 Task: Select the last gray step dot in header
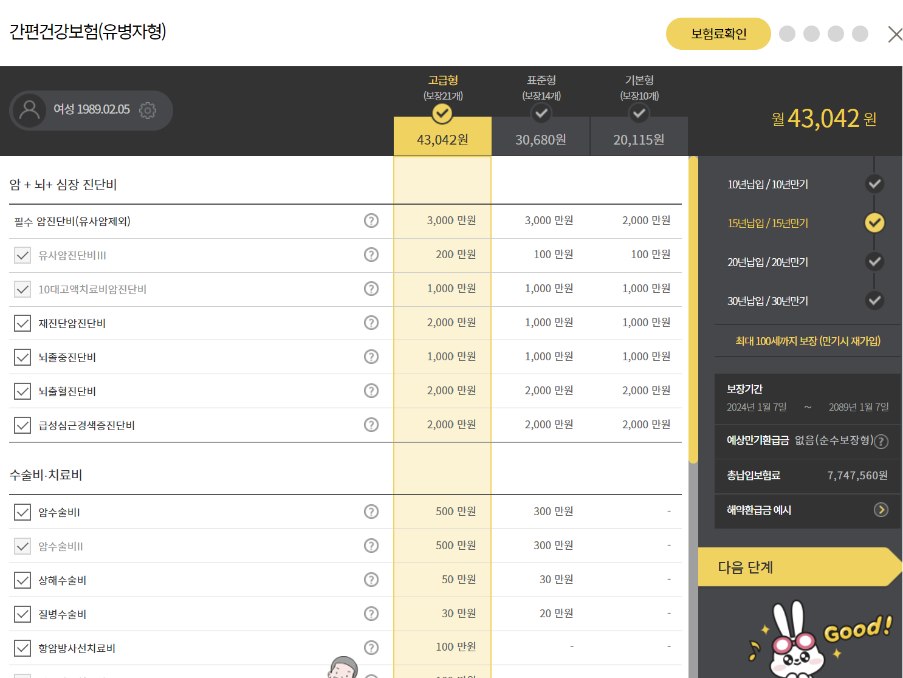pyautogui.click(x=860, y=34)
